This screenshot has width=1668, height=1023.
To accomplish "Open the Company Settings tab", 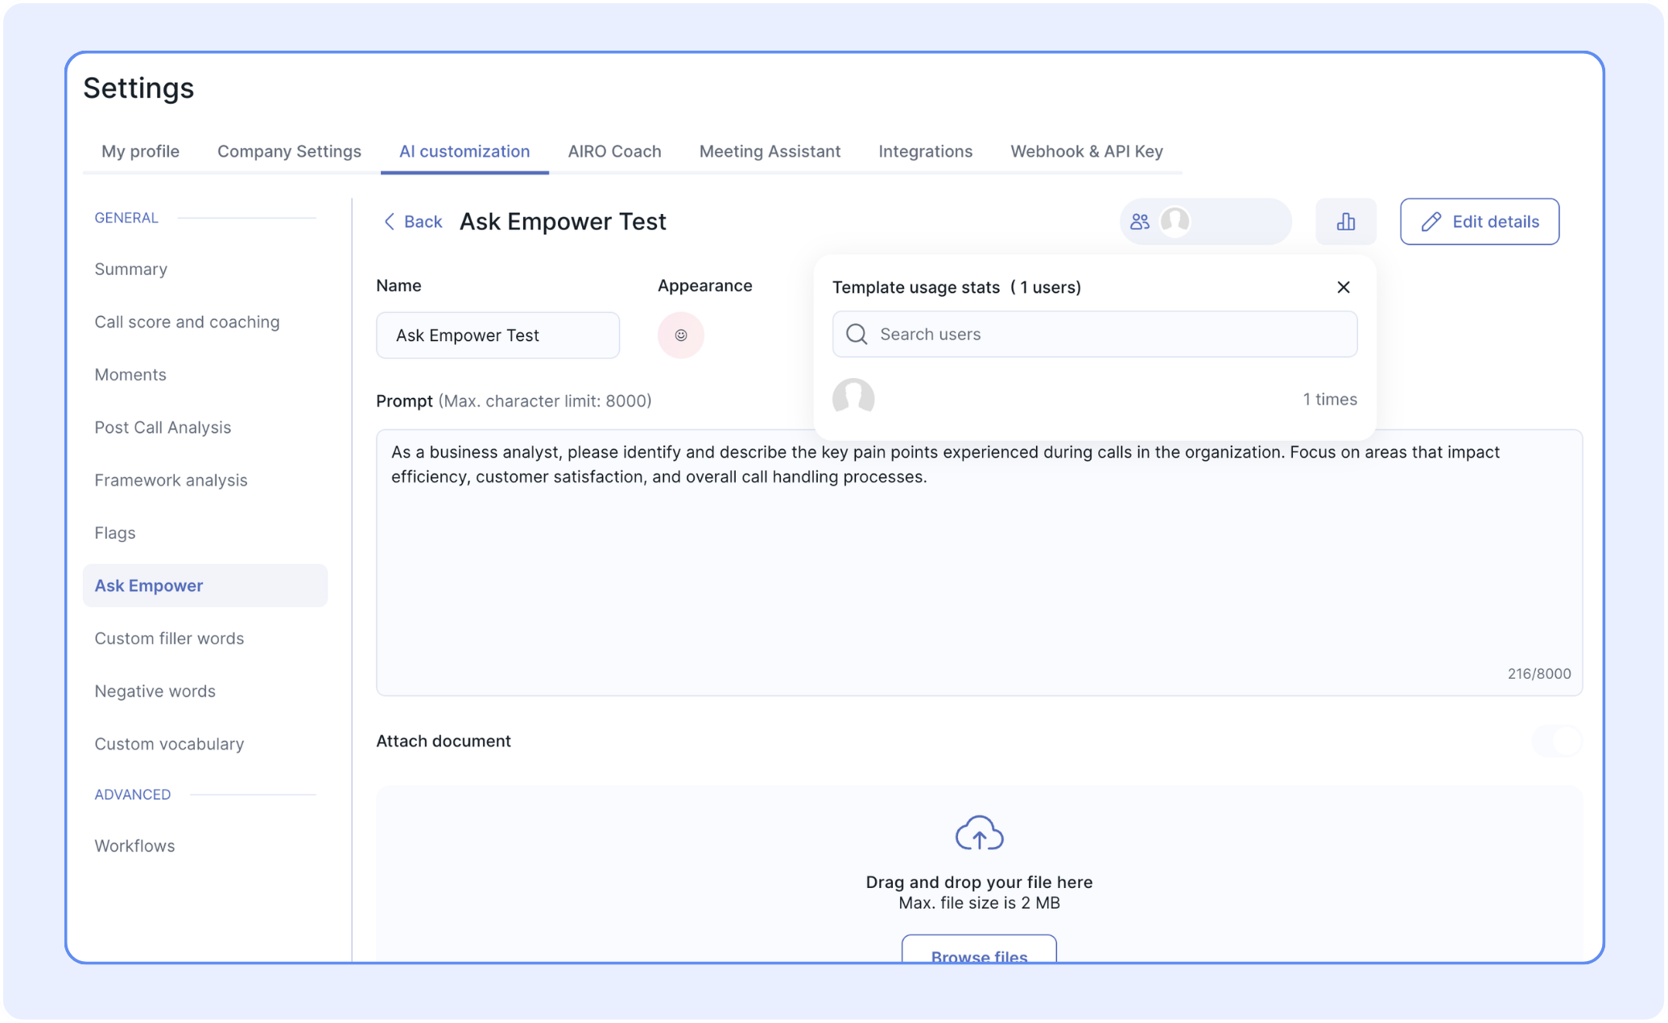I will pos(289,151).
